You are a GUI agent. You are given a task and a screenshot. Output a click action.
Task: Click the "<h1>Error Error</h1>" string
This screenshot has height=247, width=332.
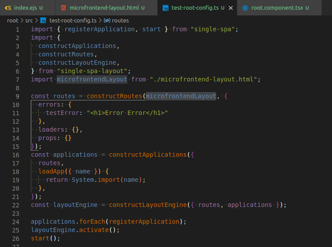[x=127, y=113]
